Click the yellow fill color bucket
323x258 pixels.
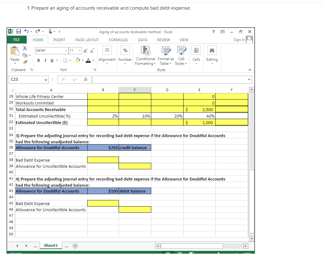[78, 60]
